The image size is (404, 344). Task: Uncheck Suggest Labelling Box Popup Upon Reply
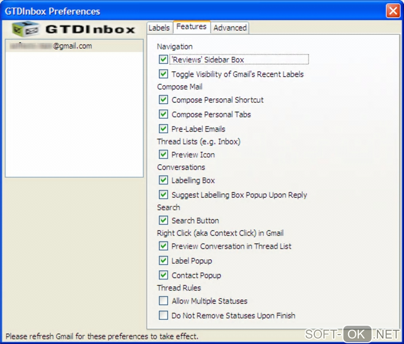[x=163, y=195]
